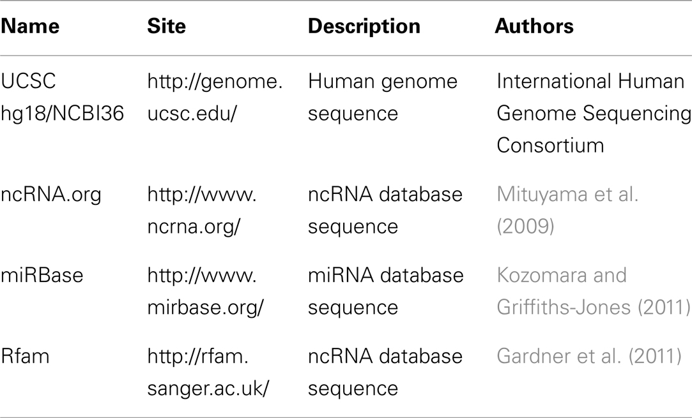Click the Authors column header

pyautogui.click(x=534, y=26)
